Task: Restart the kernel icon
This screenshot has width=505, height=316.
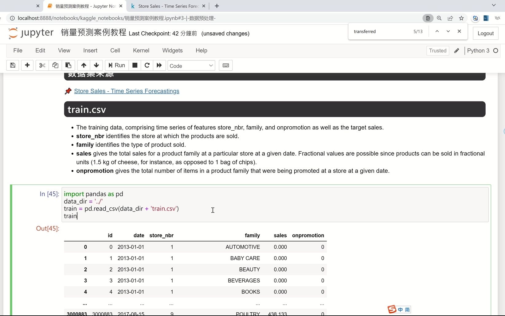Action: [x=147, y=65]
